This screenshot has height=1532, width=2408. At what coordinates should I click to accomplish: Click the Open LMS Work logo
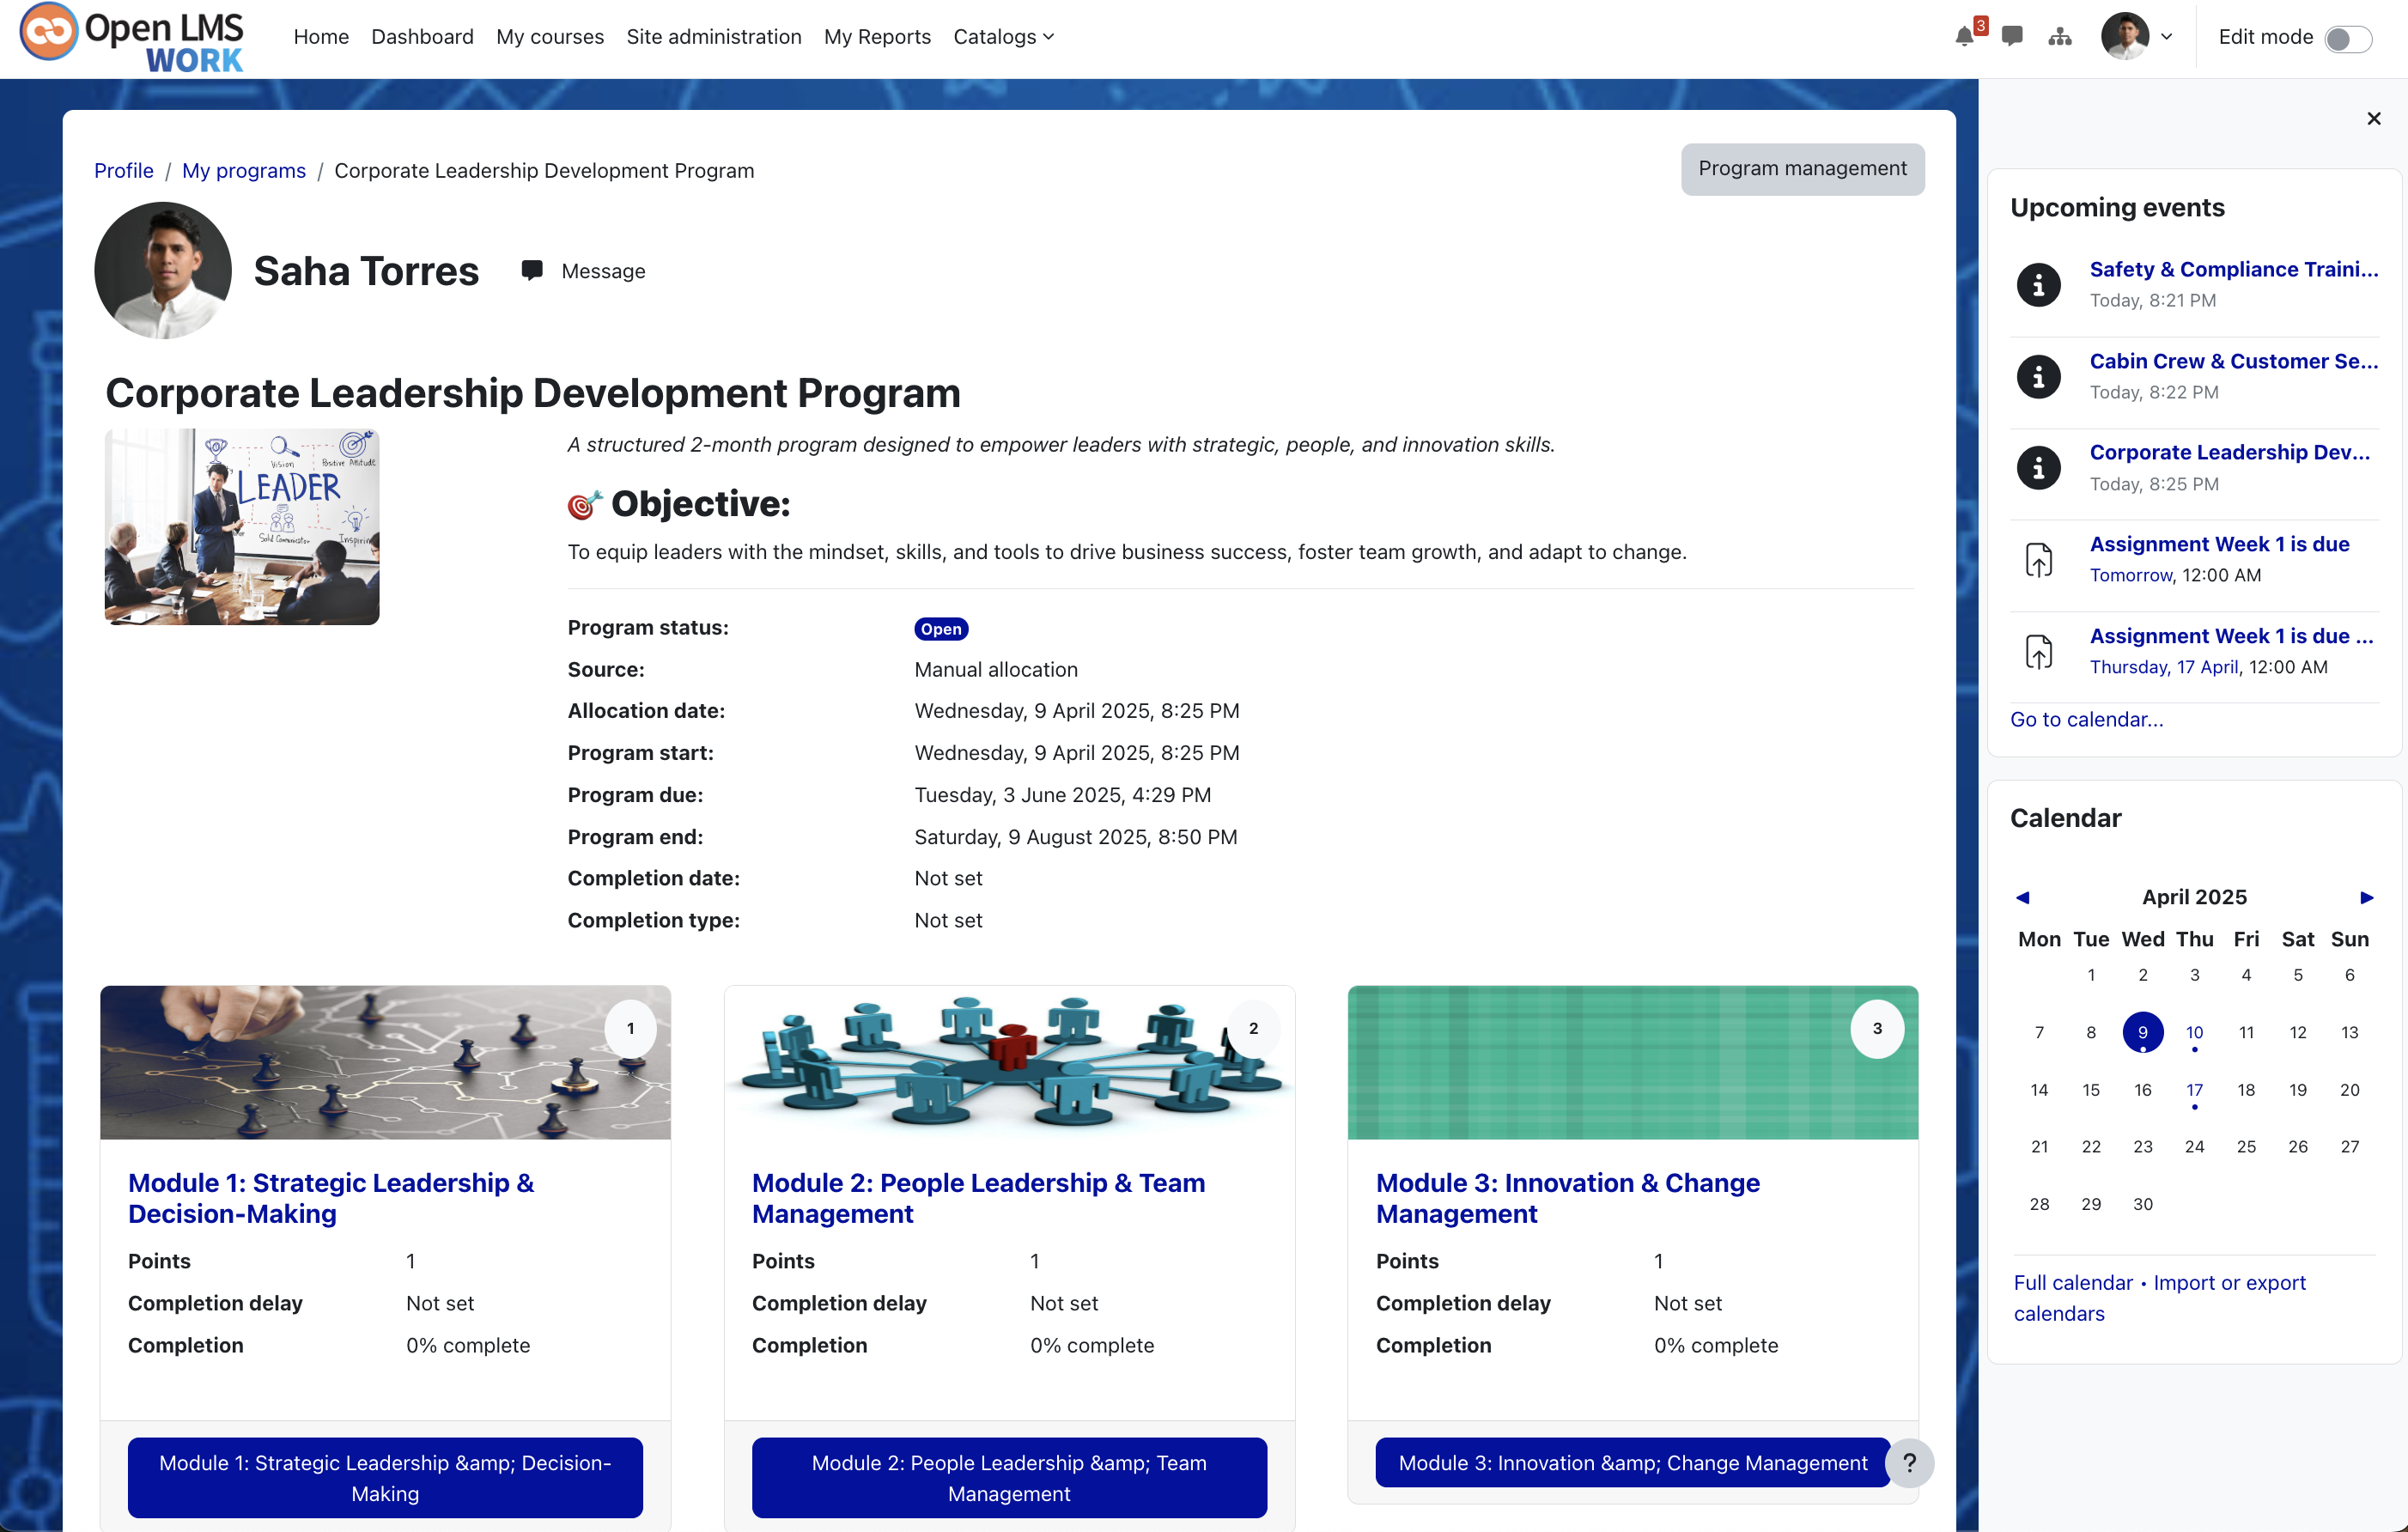tap(133, 38)
